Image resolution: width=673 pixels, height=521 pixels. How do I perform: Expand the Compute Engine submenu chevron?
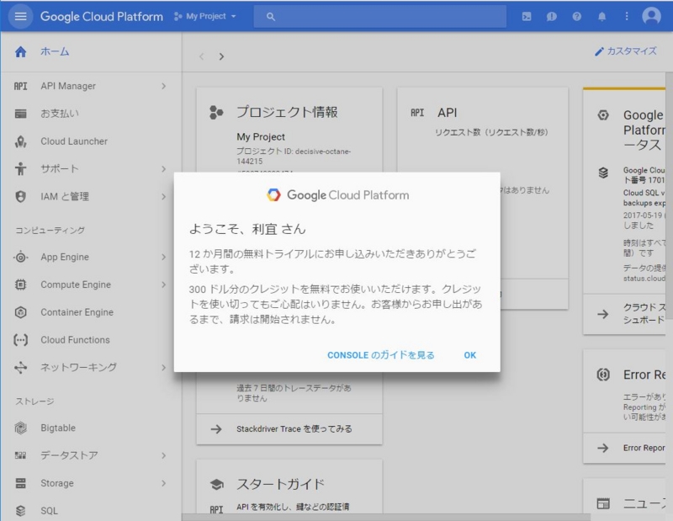pyautogui.click(x=163, y=284)
